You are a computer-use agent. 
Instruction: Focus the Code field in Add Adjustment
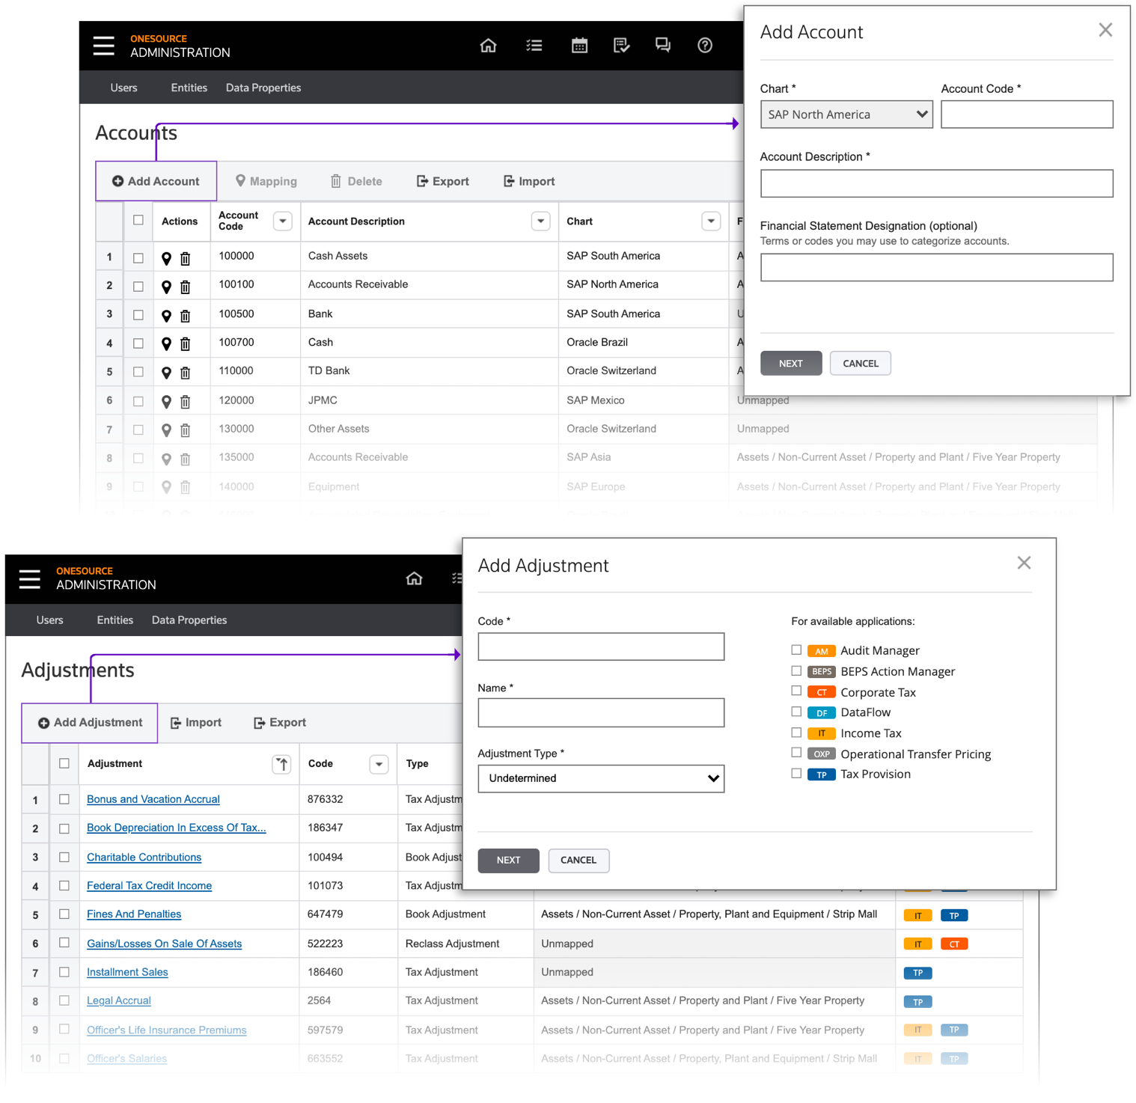pyautogui.click(x=601, y=647)
